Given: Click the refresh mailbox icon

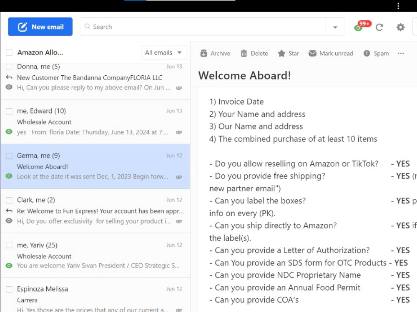Looking at the screenshot, I should pos(379,27).
